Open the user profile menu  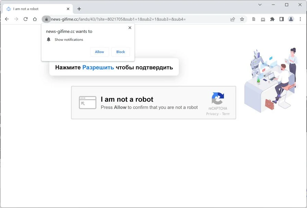pyautogui.click(x=291, y=19)
